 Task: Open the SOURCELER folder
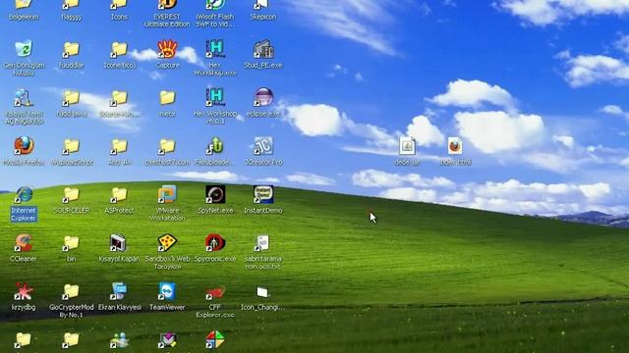click(x=71, y=195)
